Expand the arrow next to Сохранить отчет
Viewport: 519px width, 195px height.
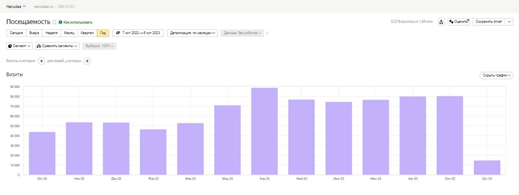509,22
